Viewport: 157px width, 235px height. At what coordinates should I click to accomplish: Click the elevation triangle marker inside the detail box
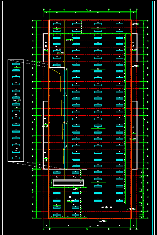pyautogui.click(x=18, y=101)
